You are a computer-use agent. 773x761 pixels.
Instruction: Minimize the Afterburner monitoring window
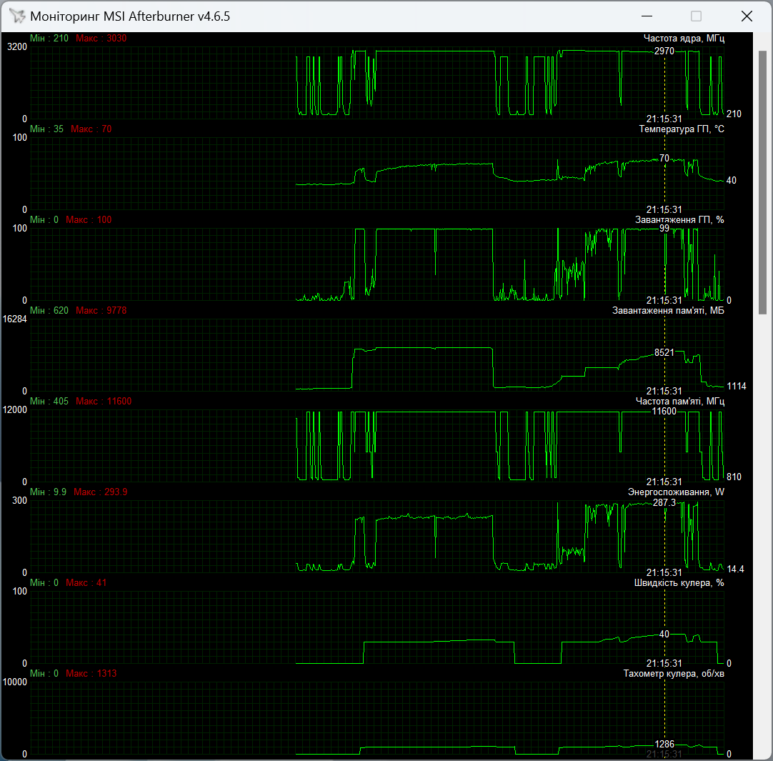click(x=647, y=16)
